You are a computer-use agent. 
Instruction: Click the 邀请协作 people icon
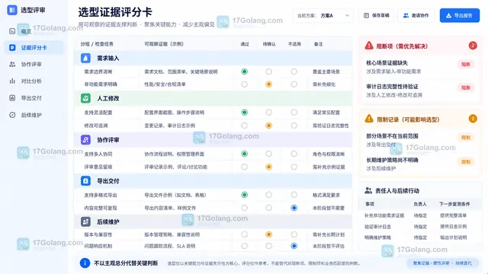pyautogui.click(x=406, y=15)
